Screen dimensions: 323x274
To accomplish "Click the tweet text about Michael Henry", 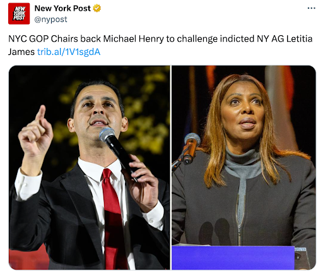I will click(x=160, y=45).
